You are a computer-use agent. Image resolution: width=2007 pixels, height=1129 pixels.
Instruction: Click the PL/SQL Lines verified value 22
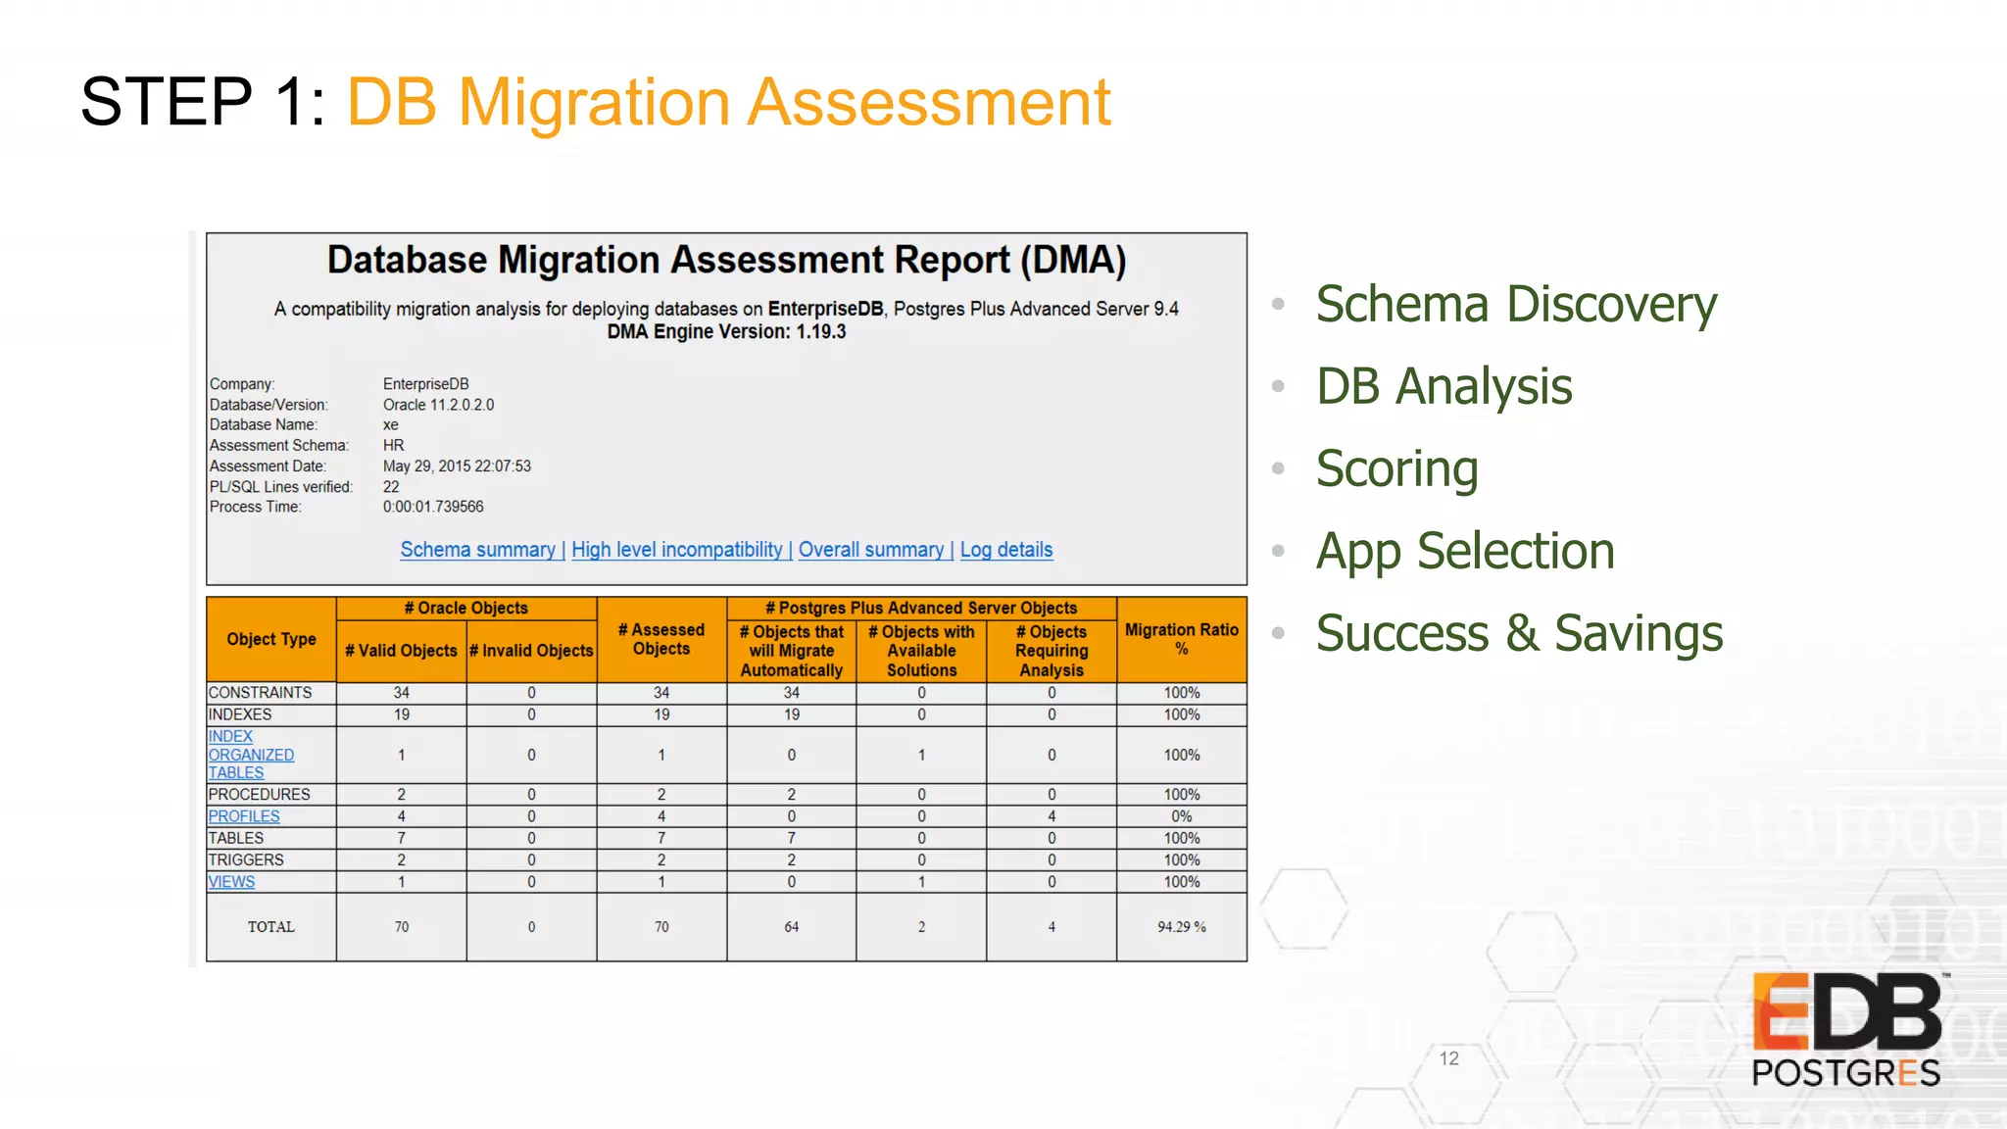click(391, 487)
